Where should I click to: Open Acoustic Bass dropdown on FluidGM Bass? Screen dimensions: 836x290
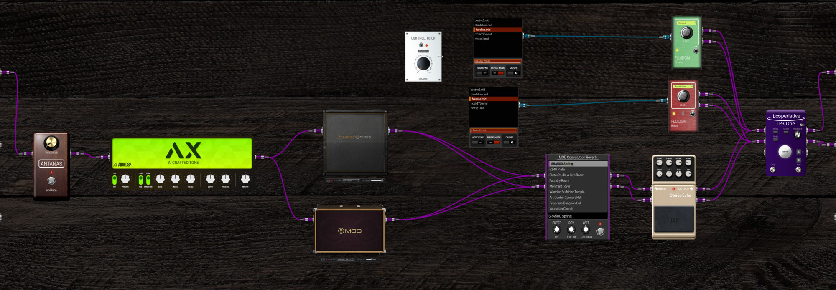click(x=683, y=86)
